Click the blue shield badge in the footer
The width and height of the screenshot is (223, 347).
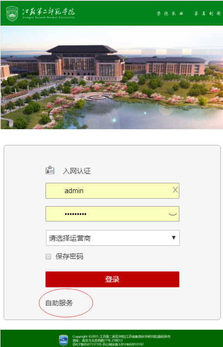pyautogui.click(x=64, y=340)
